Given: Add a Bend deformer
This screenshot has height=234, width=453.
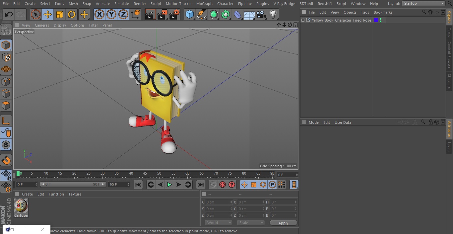Looking at the screenshot, I should pyautogui.click(x=237, y=14).
